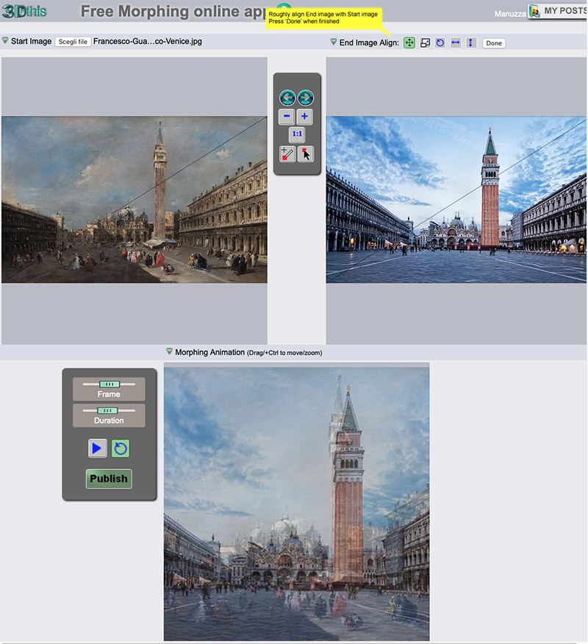Click the Publish button
588x644 pixels.
[x=109, y=479]
